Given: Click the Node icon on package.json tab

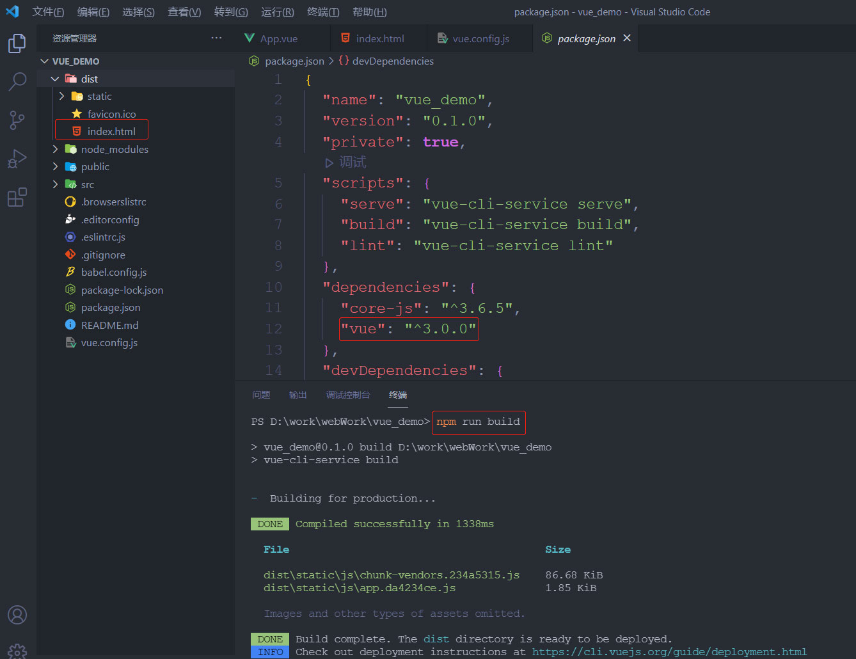Looking at the screenshot, I should (547, 38).
